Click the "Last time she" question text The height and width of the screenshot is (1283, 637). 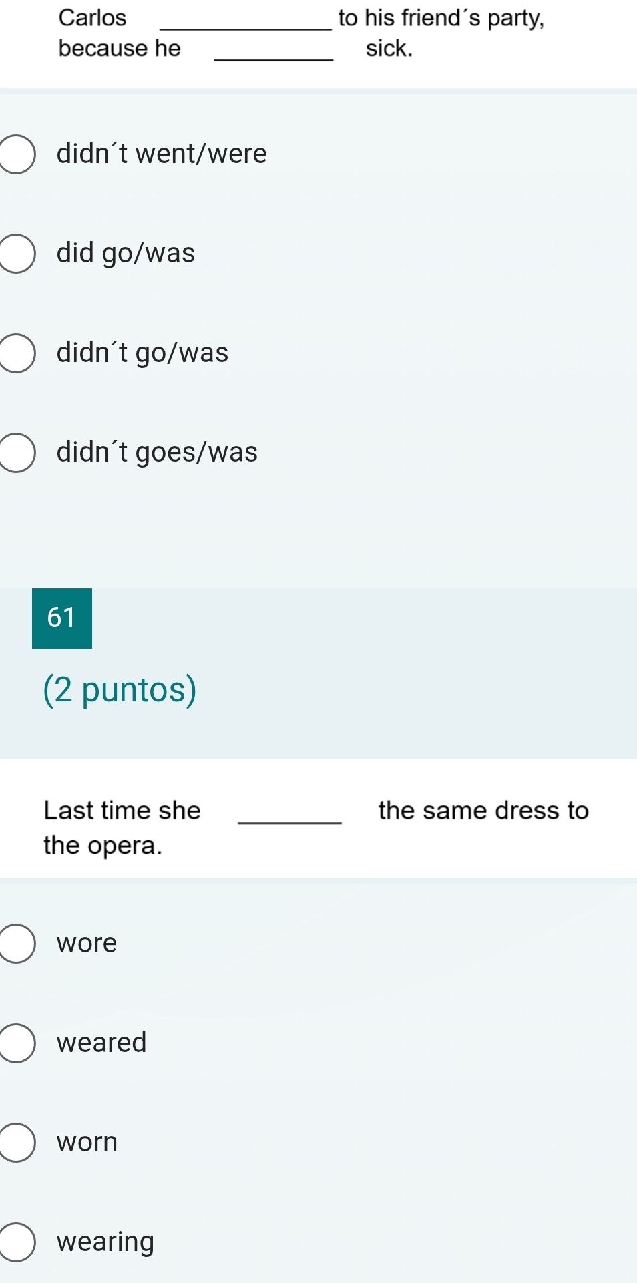[122, 811]
